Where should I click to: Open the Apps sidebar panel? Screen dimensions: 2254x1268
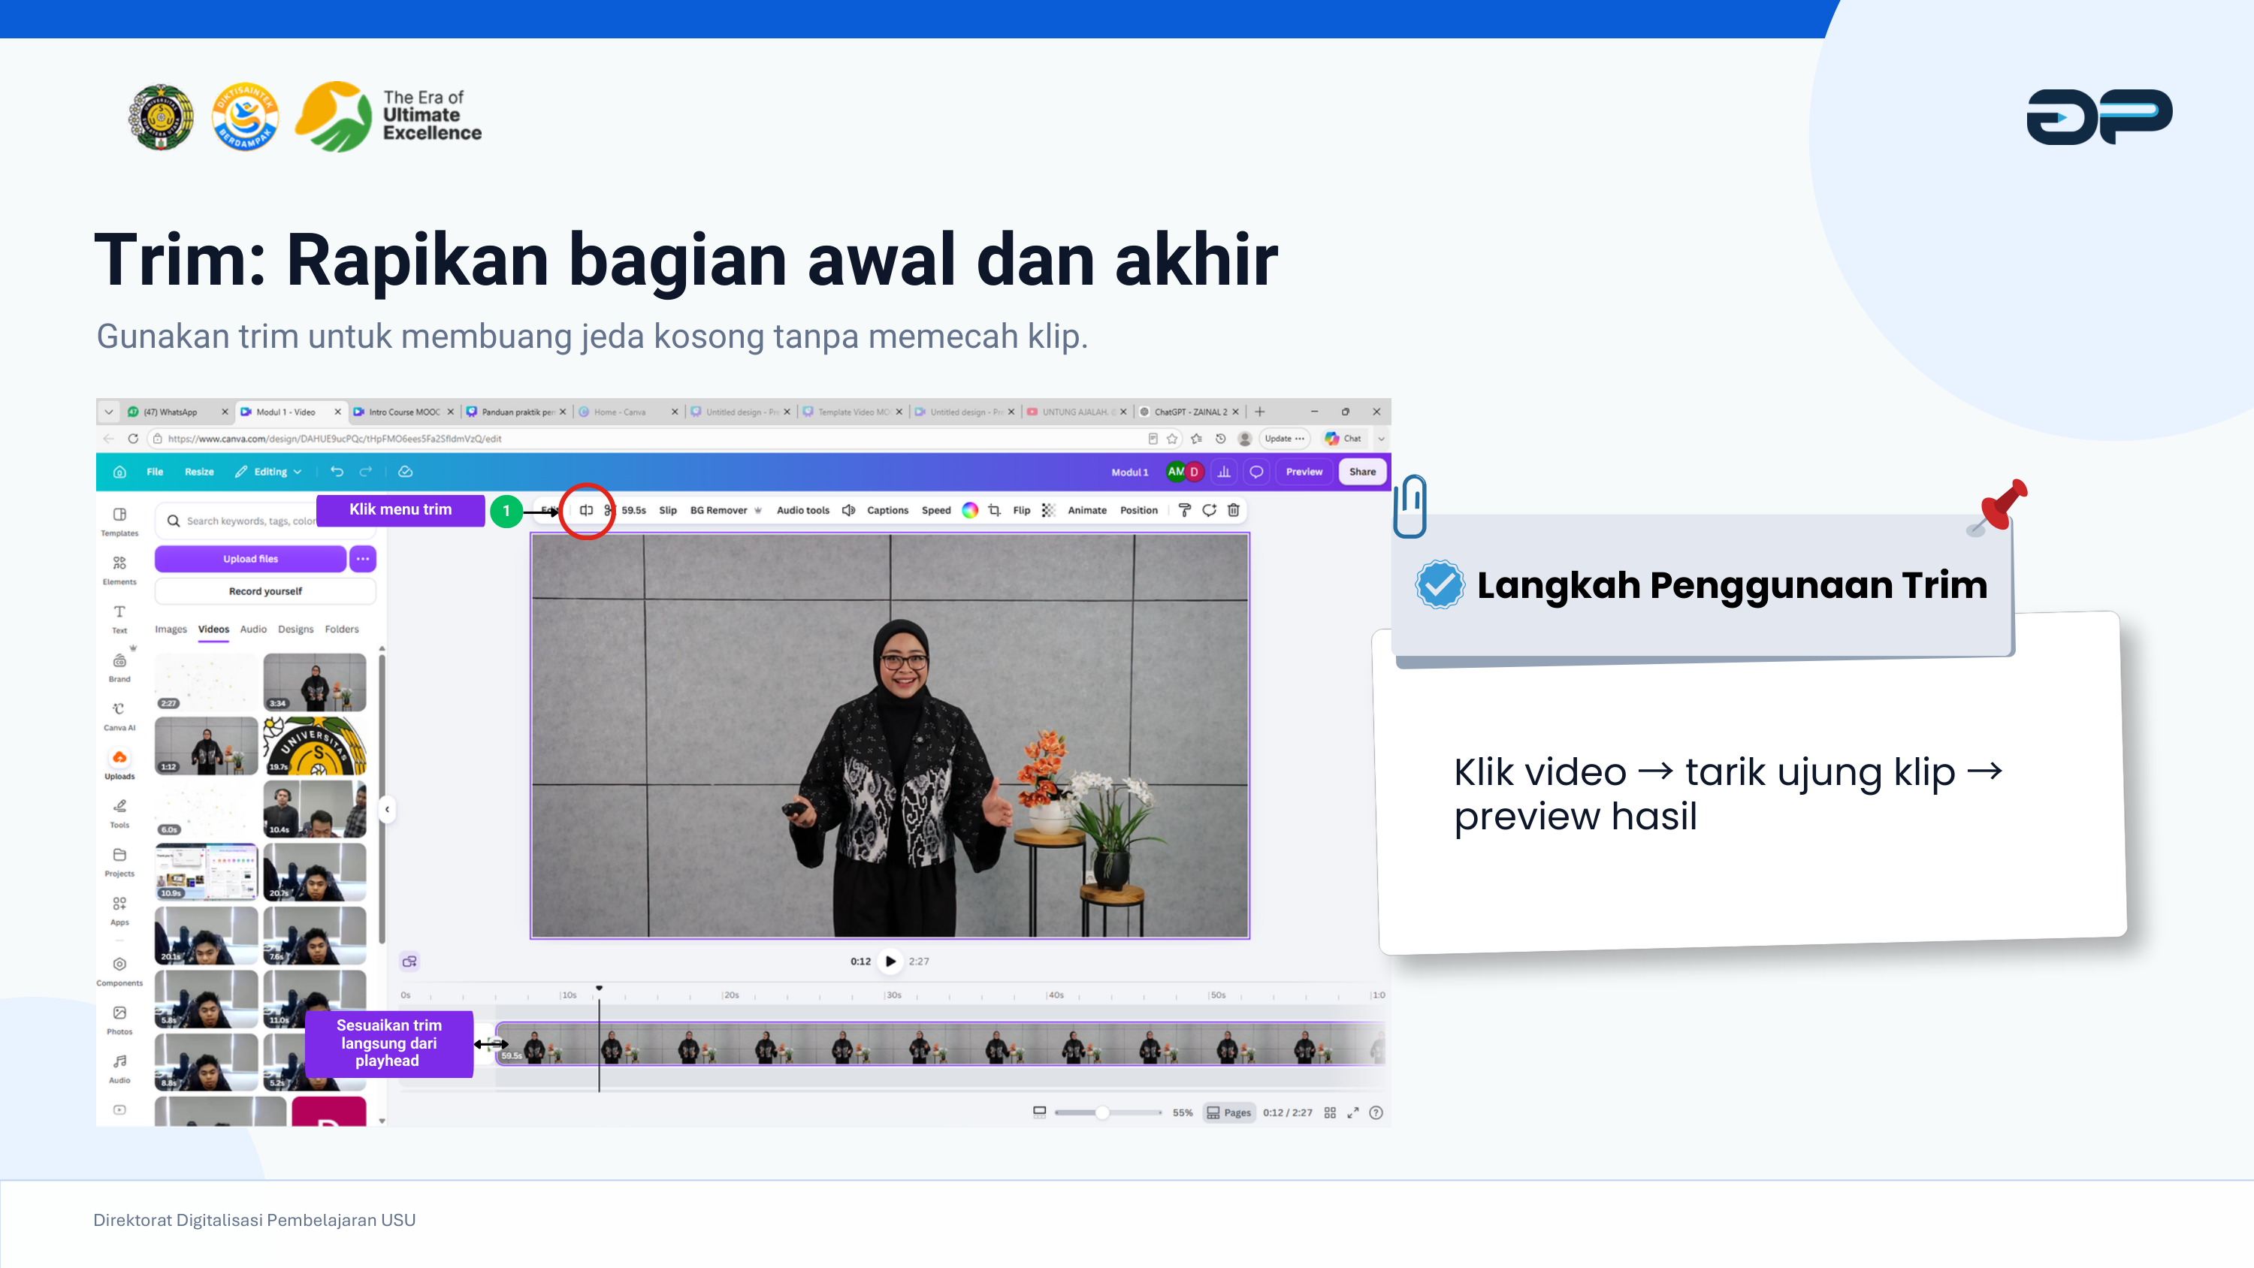[x=119, y=910]
